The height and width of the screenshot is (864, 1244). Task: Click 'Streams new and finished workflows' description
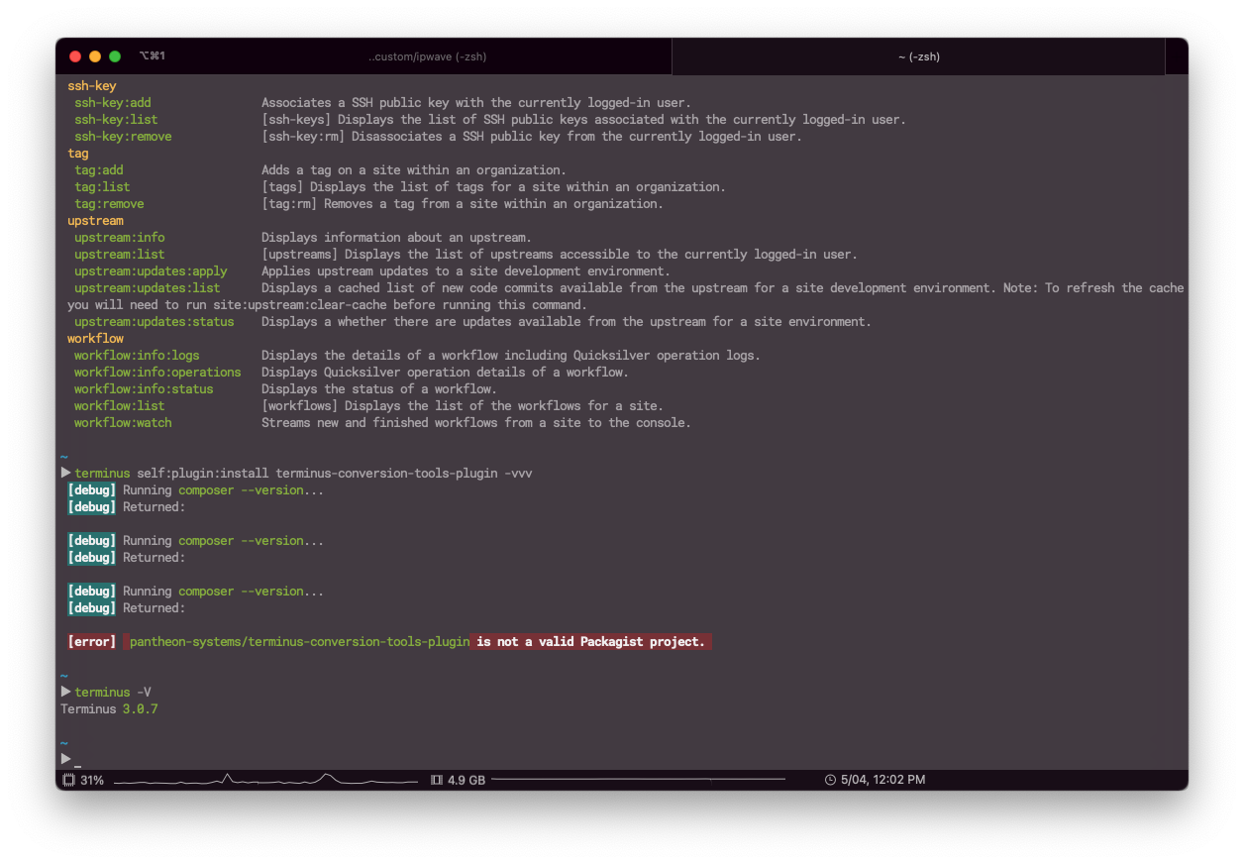[x=476, y=423]
